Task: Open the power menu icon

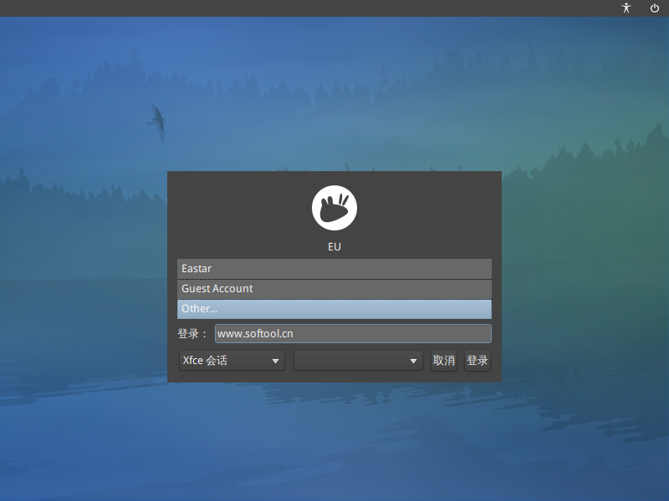Action: pyautogui.click(x=655, y=8)
